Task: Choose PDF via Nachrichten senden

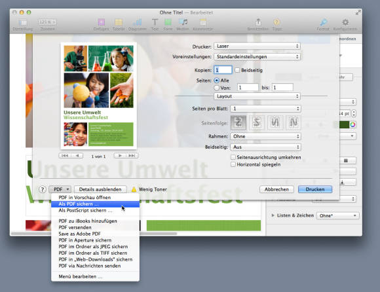Action: tap(95, 266)
